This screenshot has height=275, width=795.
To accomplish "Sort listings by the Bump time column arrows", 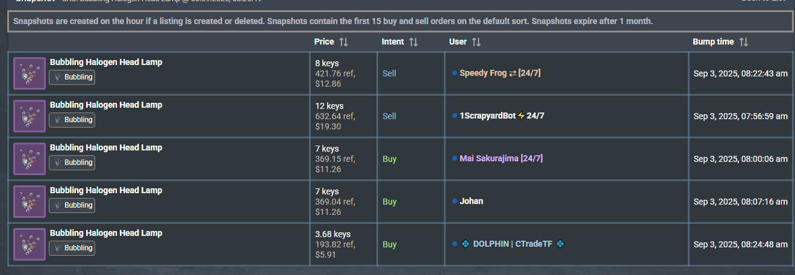I will [744, 42].
